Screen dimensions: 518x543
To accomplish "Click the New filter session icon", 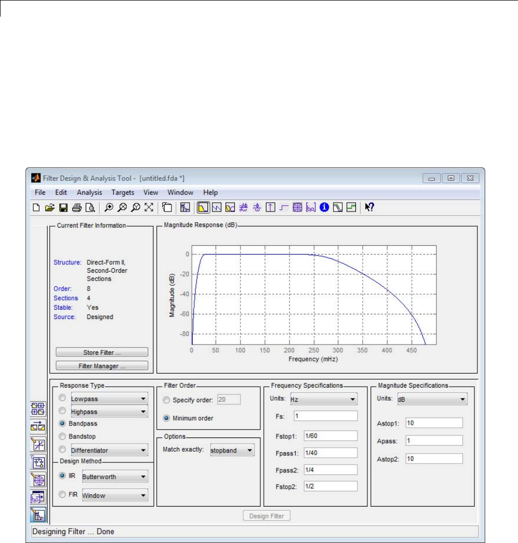I will pos(36,207).
